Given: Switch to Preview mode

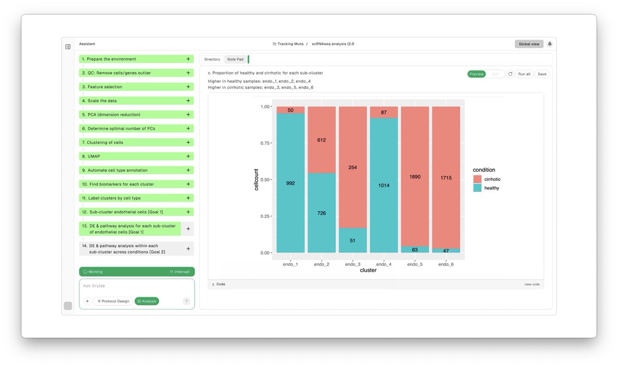Looking at the screenshot, I should pyautogui.click(x=476, y=74).
